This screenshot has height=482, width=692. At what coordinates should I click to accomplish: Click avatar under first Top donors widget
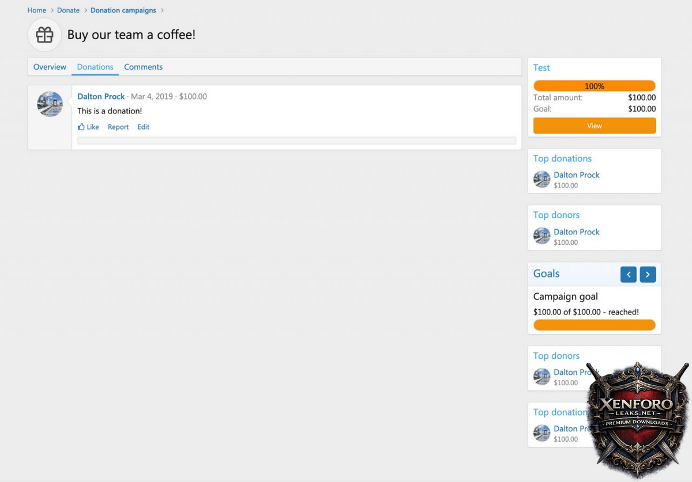[541, 236]
